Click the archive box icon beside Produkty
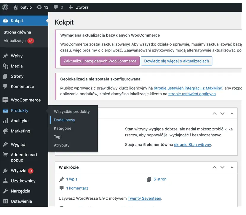246x215 pixels. pos(5,111)
